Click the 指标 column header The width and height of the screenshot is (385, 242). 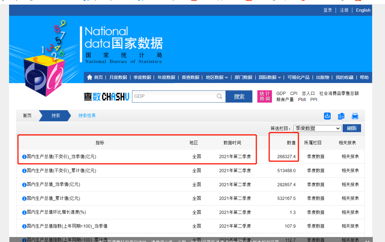[x=100, y=143]
